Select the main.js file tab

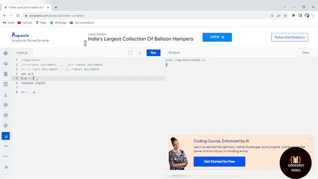22,53
